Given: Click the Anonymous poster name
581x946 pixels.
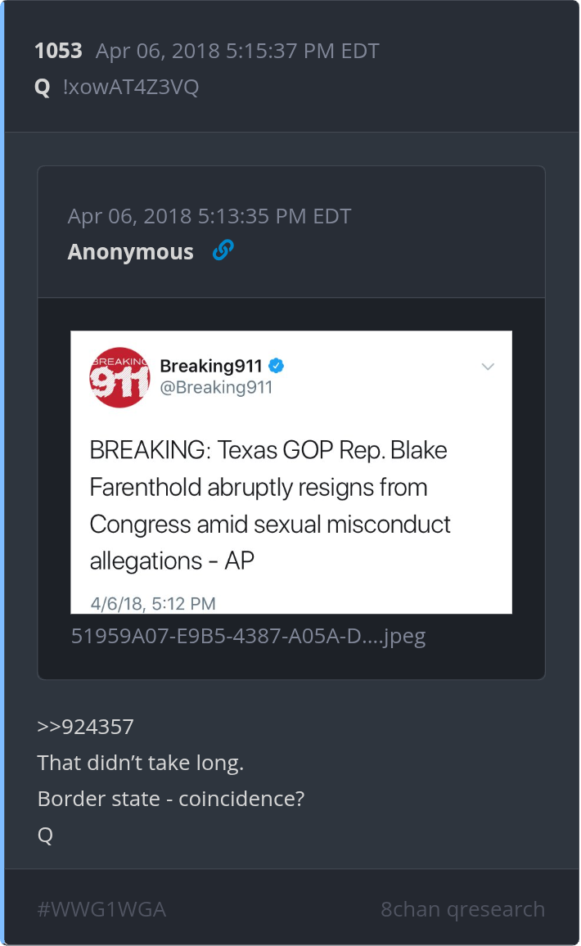Looking at the screenshot, I should [130, 252].
